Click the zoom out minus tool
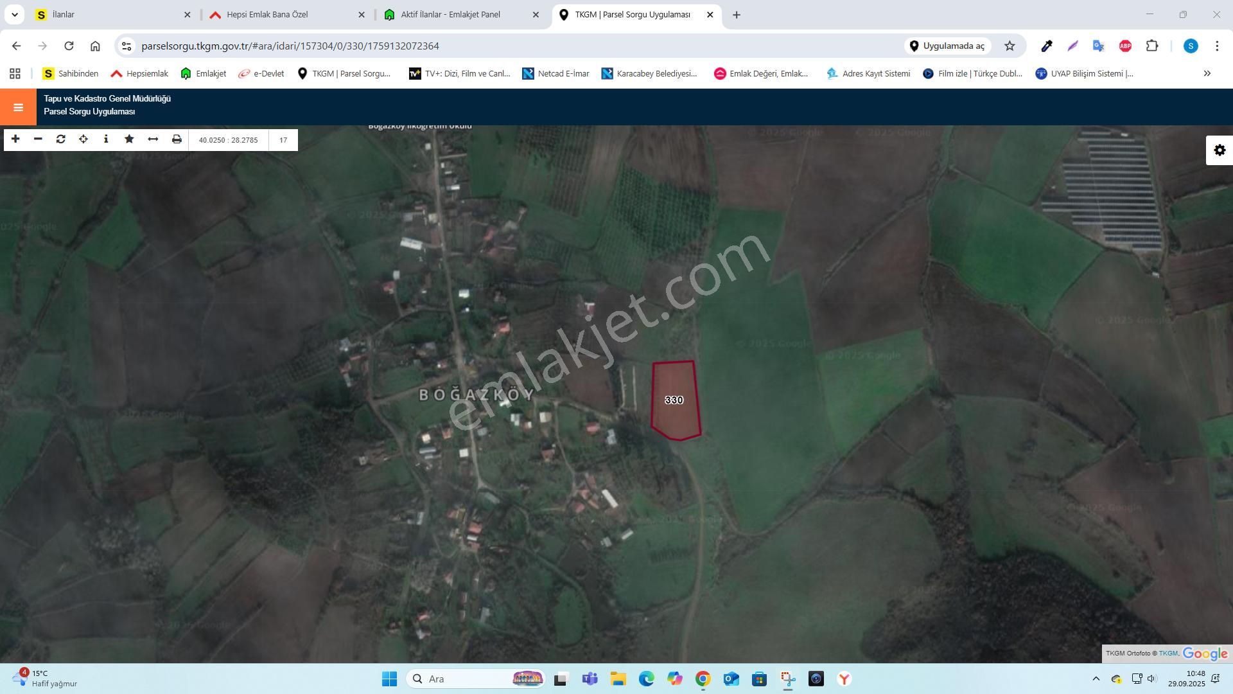Image resolution: width=1233 pixels, height=694 pixels. click(x=38, y=139)
